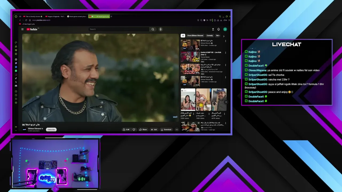Switch to This is Literally Asmon tab
This screenshot has width=342, height=192.
coord(33,17)
